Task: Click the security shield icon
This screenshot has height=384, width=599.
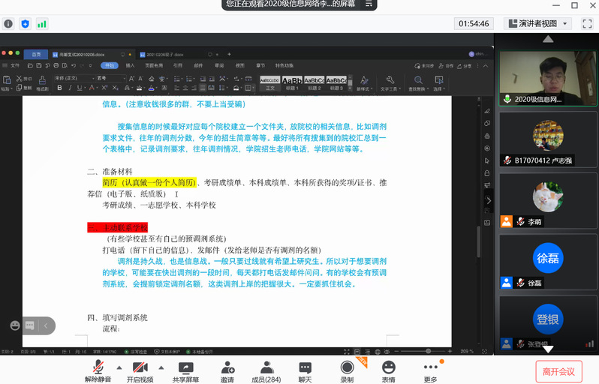Action: click(x=26, y=24)
